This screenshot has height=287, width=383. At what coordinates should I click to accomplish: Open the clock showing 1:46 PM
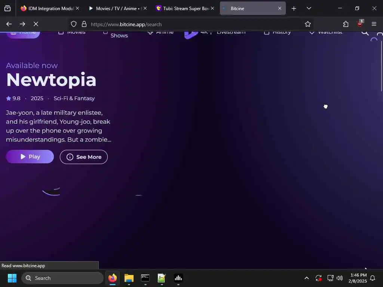pos(358,278)
